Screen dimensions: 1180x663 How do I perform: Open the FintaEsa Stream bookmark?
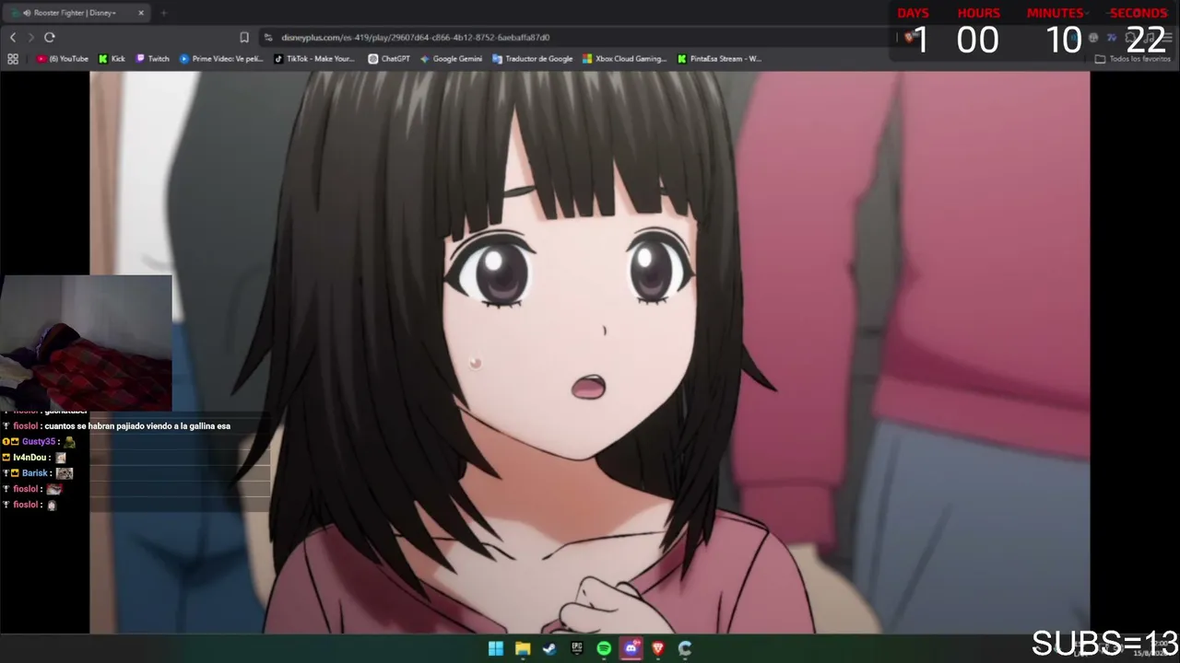[x=719, y=59]
